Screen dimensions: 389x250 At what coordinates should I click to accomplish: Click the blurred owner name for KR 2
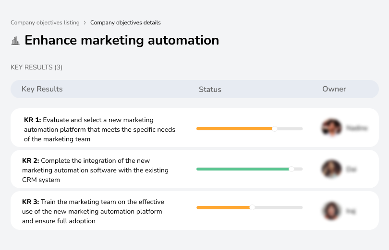[x=351, y=170]
